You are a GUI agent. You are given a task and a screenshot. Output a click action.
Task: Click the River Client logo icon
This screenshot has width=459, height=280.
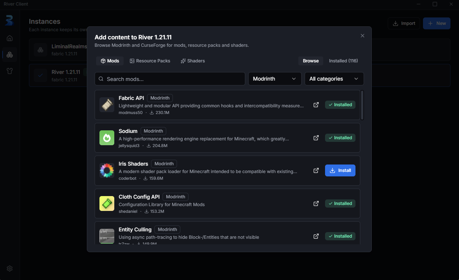9,20
